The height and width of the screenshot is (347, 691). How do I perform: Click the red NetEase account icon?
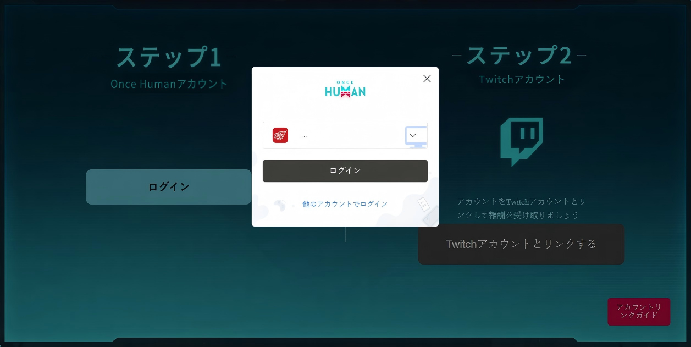(280, 135)
